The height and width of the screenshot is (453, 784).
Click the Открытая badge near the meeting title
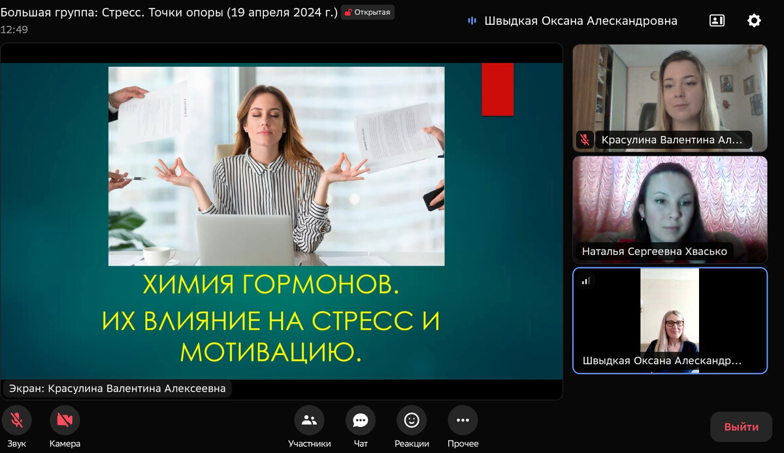click(367, 12)
